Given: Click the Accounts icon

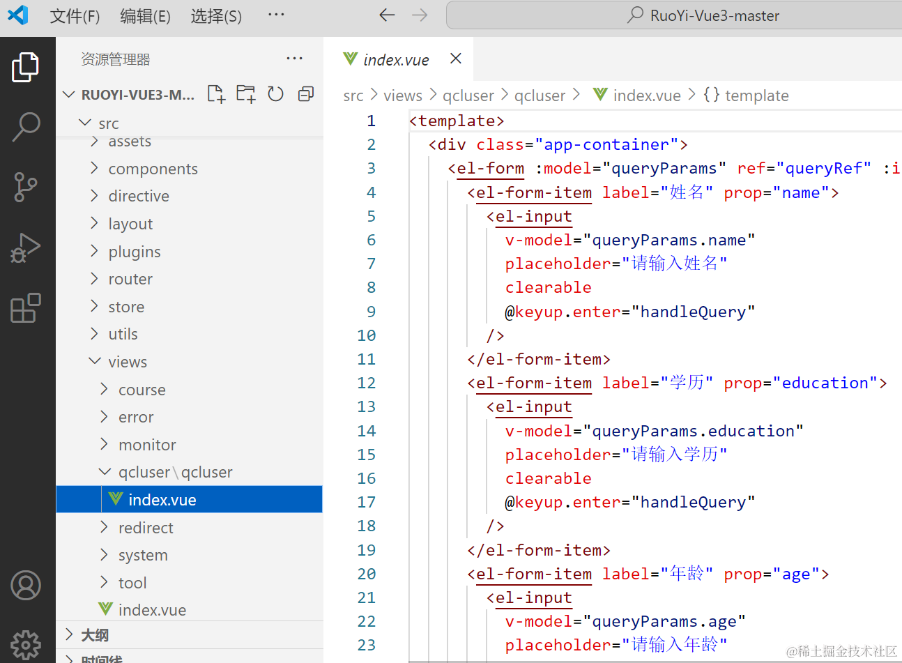Looking at the screenshot, I should pos(26,586).
